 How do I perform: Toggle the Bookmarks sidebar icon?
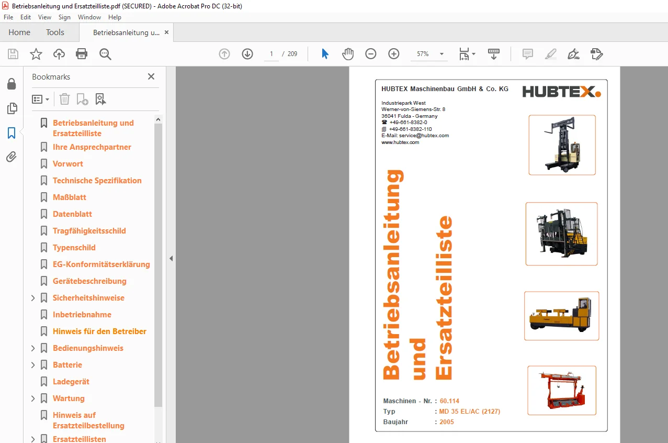[x=12, y=132]
